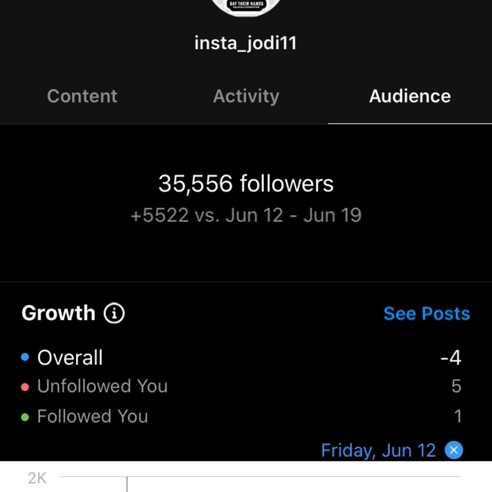Viewport: 492px width, 492px height.
Task: Switch to the Content tab
Action: tap(82, 96)
